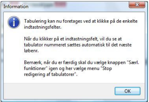Click the word funktioner" in the message
The image size is (149, 102).
click(x=36, y=68)
